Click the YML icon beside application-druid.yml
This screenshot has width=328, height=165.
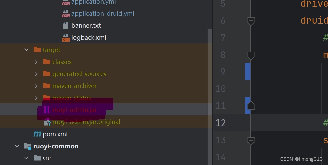66,14
